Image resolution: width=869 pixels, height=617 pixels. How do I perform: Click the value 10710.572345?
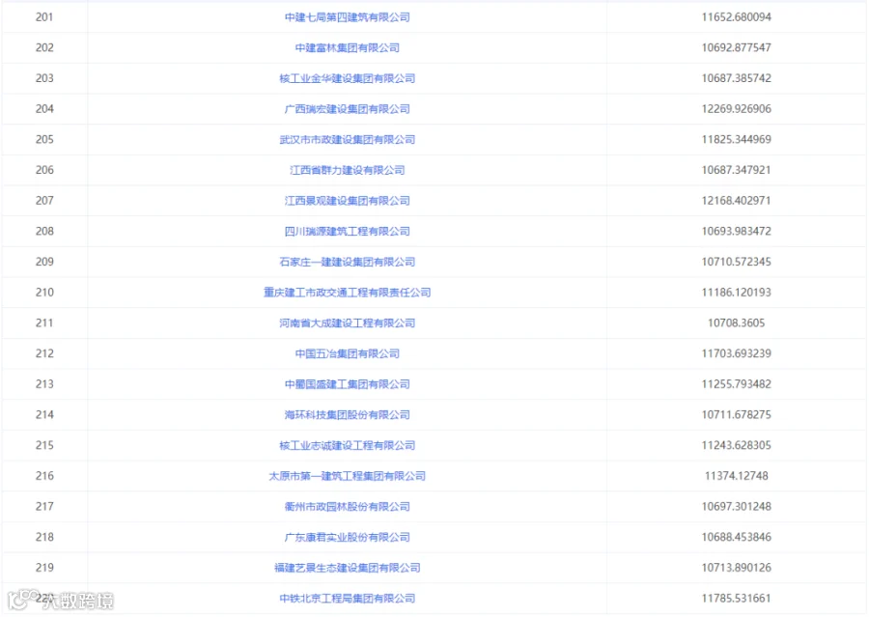click(x=736, y=262)
